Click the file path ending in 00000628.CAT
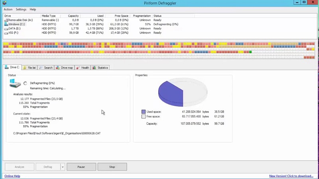 [x=57, y=133]
